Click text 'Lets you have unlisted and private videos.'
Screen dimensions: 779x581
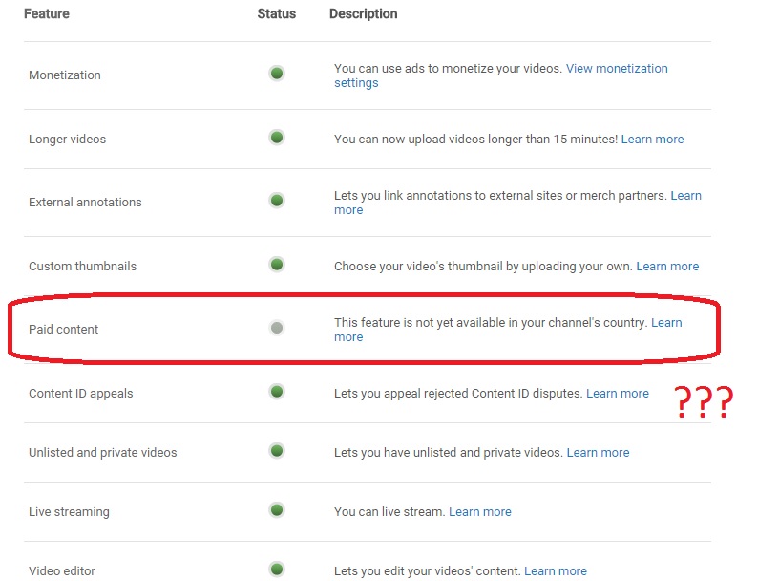(x=449, y=453)
